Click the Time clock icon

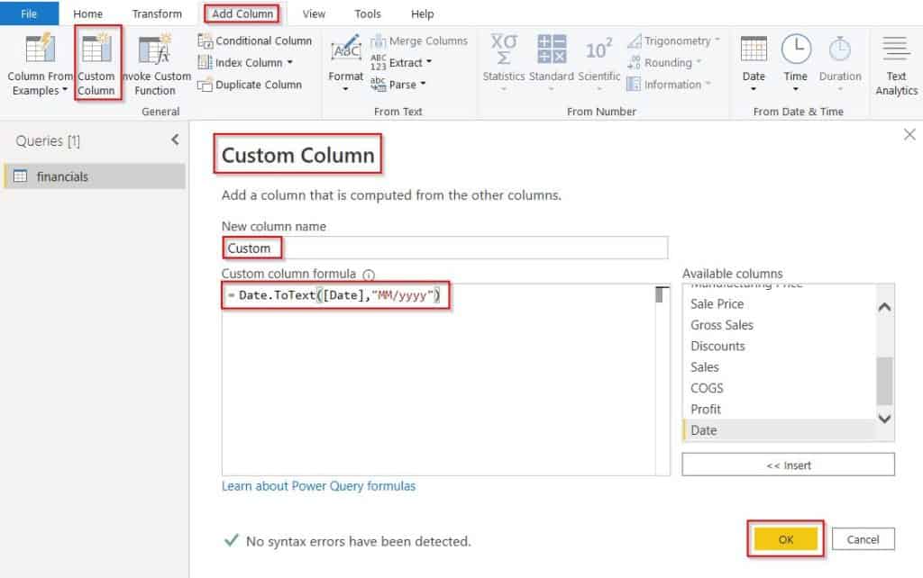[796, 50]
